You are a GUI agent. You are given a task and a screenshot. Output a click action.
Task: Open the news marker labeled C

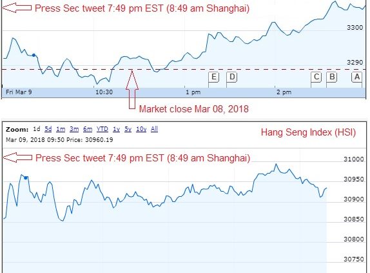tap(316, 77)
